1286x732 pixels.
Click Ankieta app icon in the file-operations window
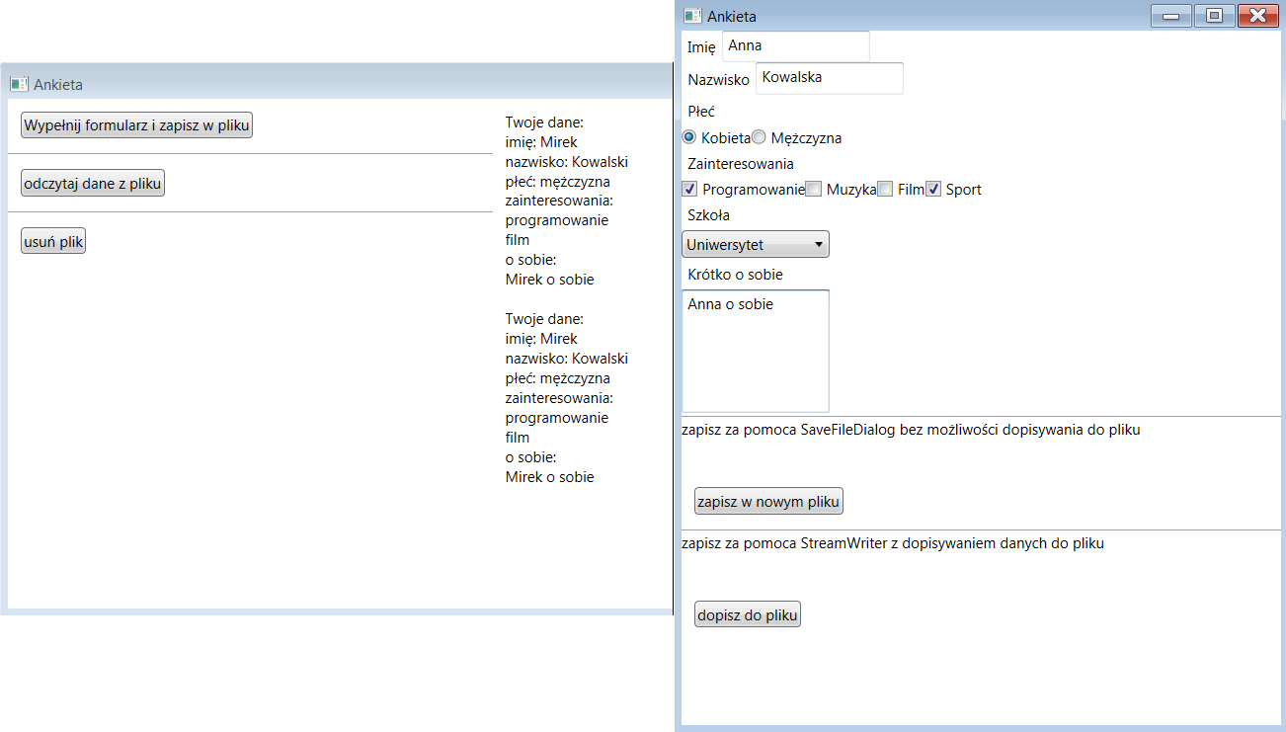click(x=19, y=85)
